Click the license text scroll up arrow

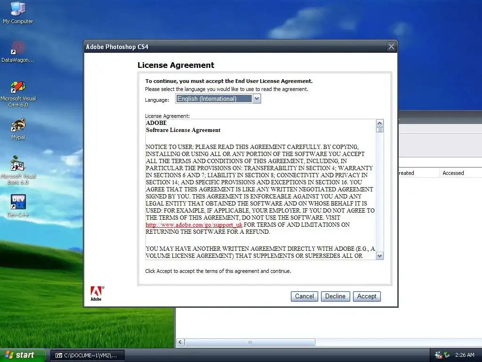[x=380, y=123]
